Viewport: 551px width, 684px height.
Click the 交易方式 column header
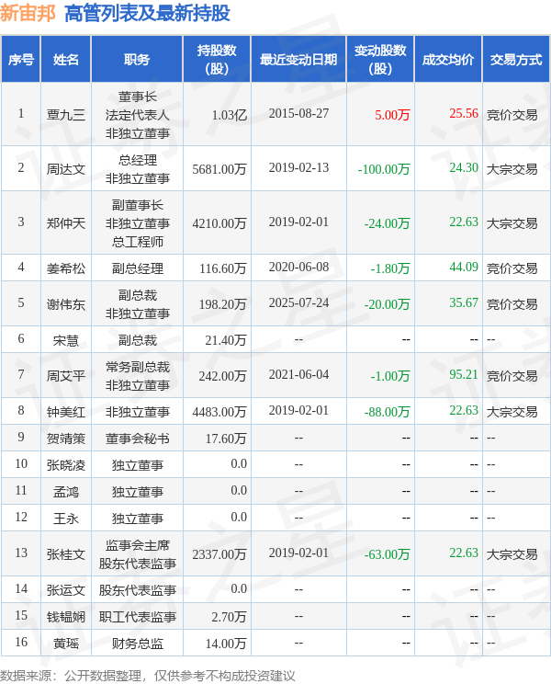516,60
